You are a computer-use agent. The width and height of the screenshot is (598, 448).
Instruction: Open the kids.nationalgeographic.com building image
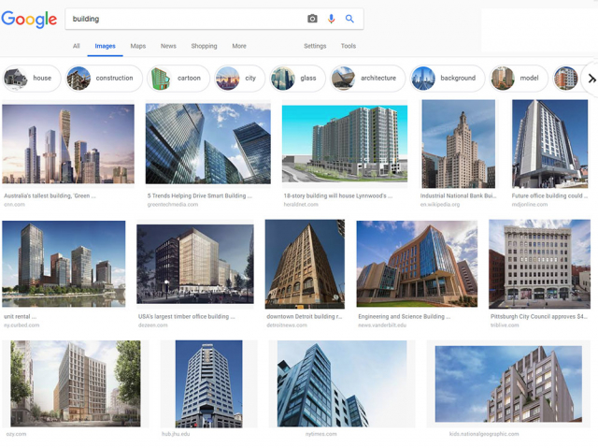pyautogui.click(x=508, y=383)
